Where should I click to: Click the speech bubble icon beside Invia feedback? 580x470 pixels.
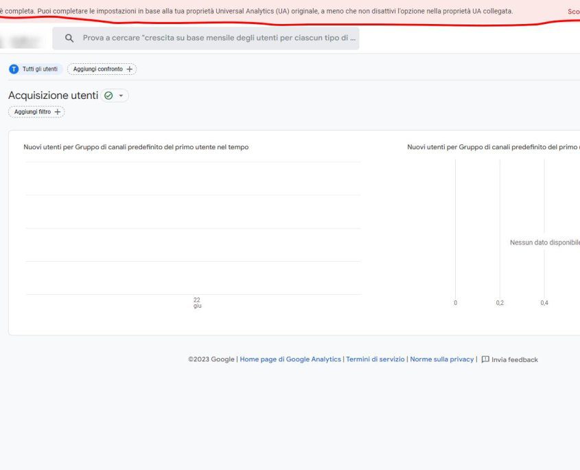coord(485,359)
